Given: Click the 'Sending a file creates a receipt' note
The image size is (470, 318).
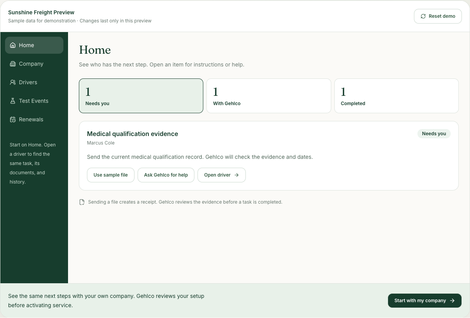Looking at the screenshot, I should 185,202.
